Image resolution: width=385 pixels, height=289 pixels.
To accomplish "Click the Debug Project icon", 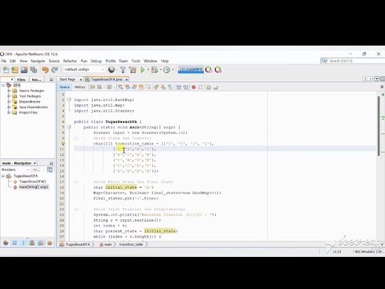I will coord(154,70).
